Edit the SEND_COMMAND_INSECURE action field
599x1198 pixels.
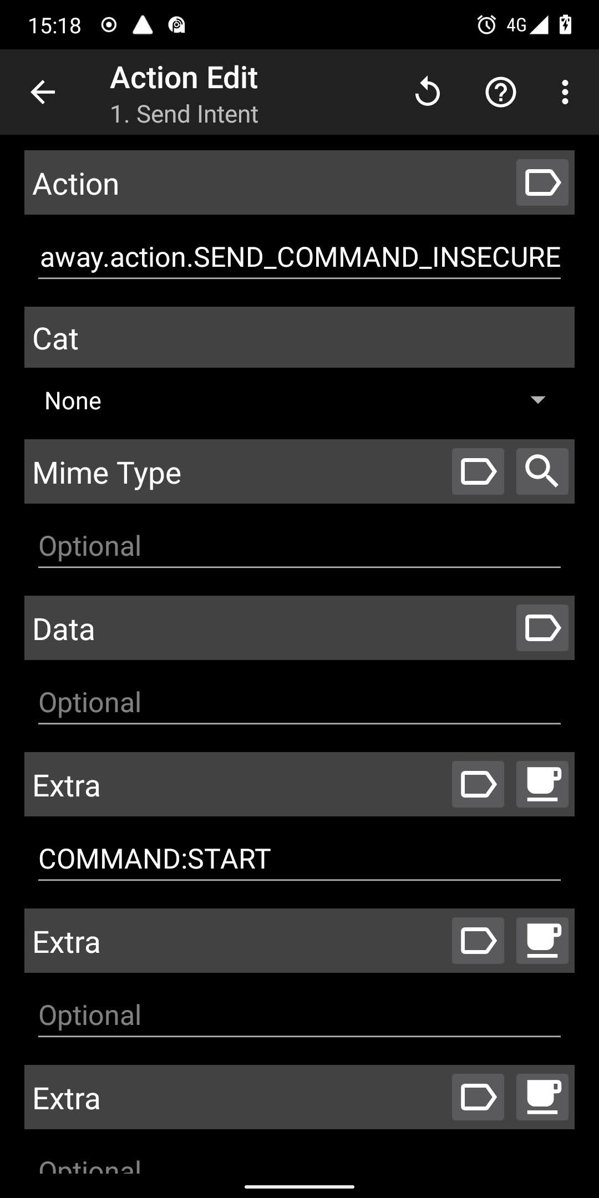pos(299,258)
